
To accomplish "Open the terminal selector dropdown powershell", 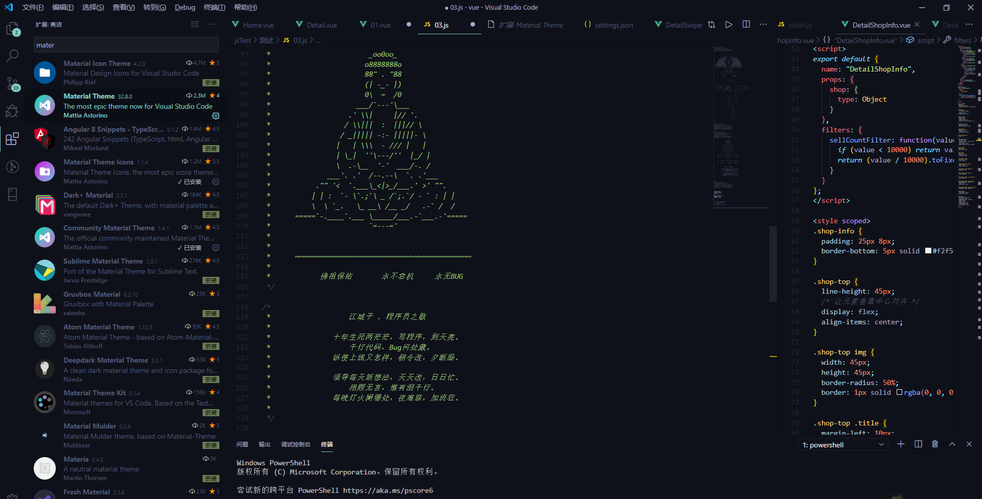I will pos(842,445).
